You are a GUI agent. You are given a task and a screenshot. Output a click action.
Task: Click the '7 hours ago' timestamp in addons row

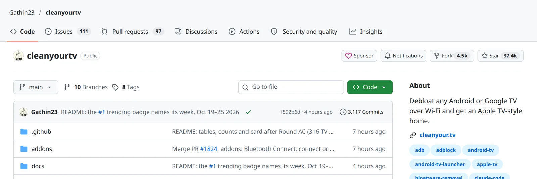pos(369,149)
